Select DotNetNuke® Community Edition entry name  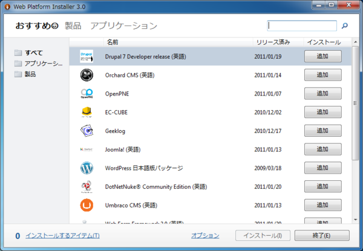click(156, 187)
